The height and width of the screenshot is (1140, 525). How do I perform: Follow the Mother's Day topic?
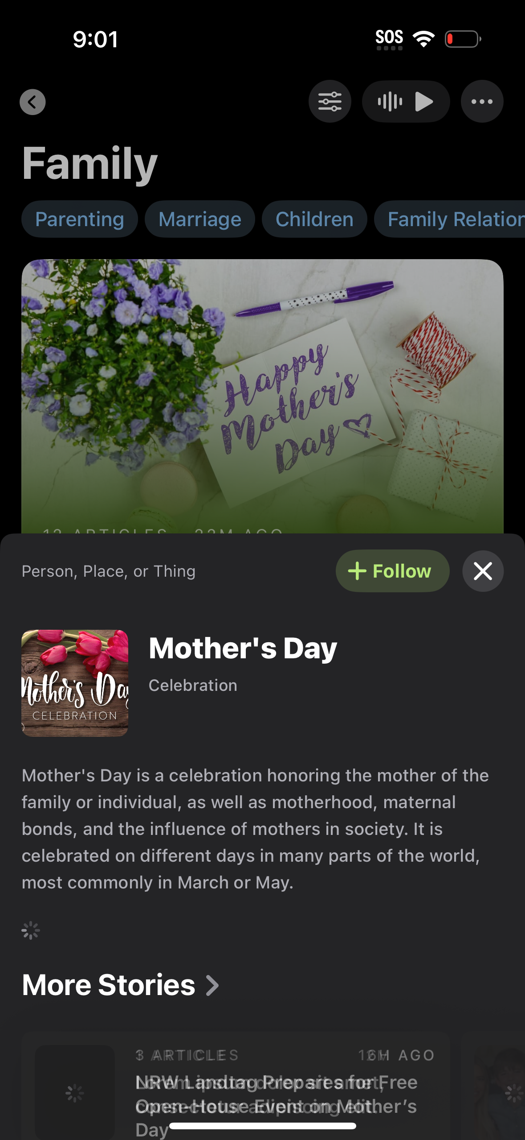point(392,571)
